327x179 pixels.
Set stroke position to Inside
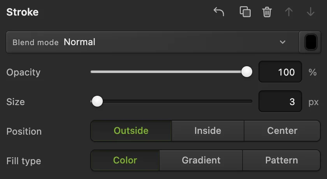point(208,131)
